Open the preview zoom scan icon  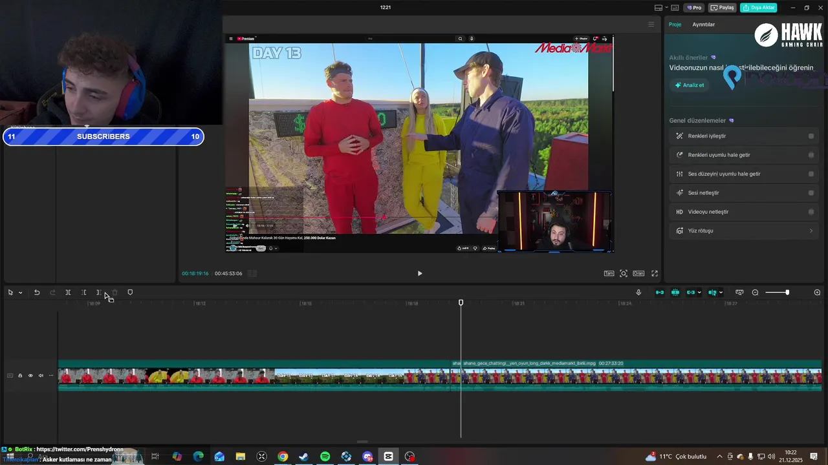(x=624, y=273)
